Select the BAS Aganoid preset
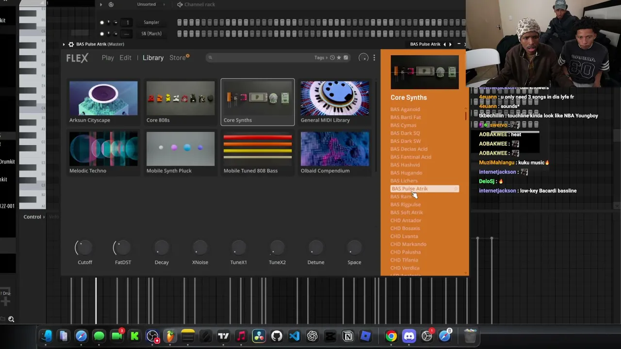 coord(405,110)
